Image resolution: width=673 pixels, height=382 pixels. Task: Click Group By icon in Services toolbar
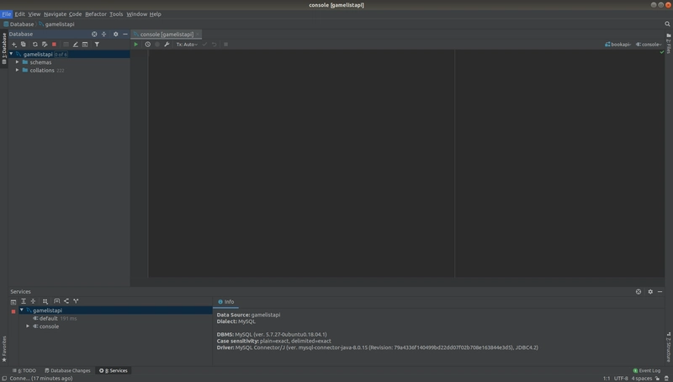tap(45, 301)
